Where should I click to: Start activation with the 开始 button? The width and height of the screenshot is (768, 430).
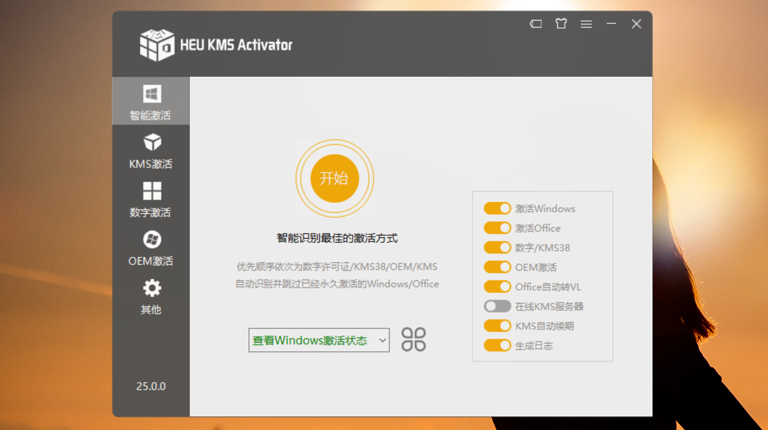[335, 178]
